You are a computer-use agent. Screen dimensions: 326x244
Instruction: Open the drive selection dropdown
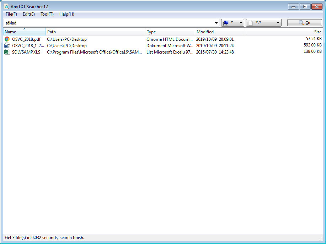(x=233, y=23)
